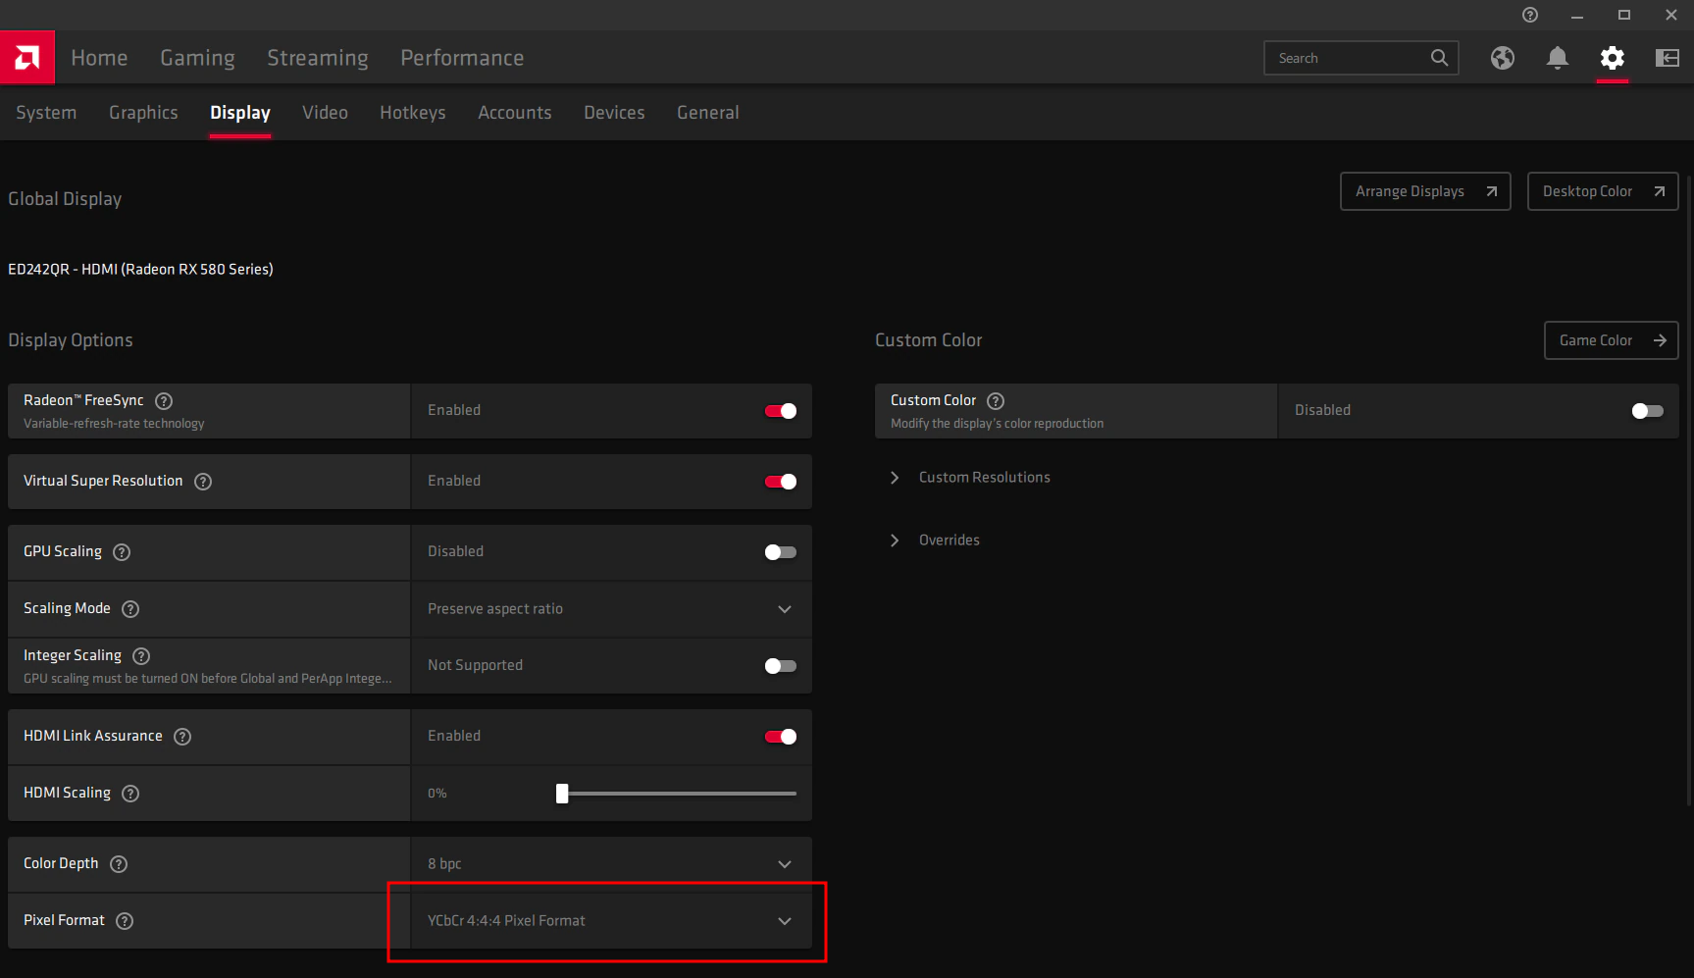The image size is (1694, 978).
Task: Minimize the Radeon Software window
Action: point(1577,15)
